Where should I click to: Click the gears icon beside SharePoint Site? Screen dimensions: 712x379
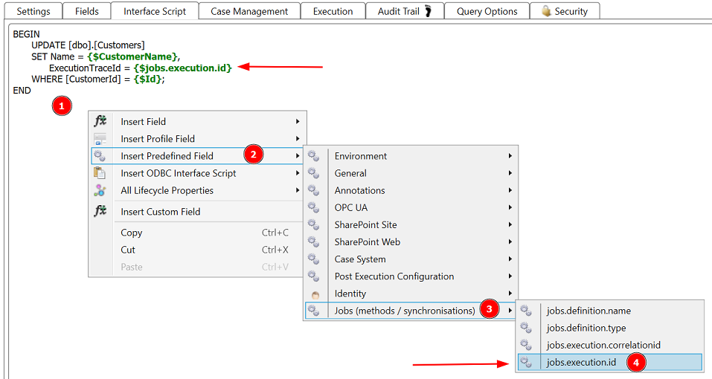point(313,225)
